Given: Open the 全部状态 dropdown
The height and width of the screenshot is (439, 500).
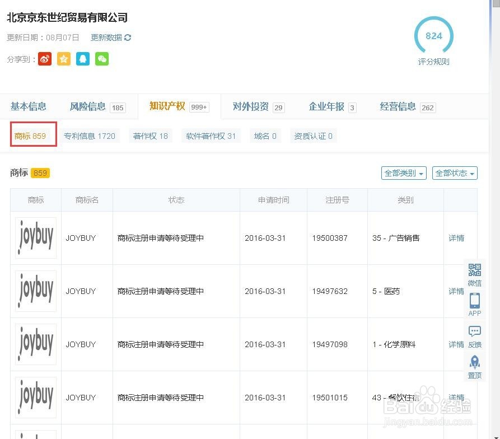Looking at the screenshot, I should [455, 173].
